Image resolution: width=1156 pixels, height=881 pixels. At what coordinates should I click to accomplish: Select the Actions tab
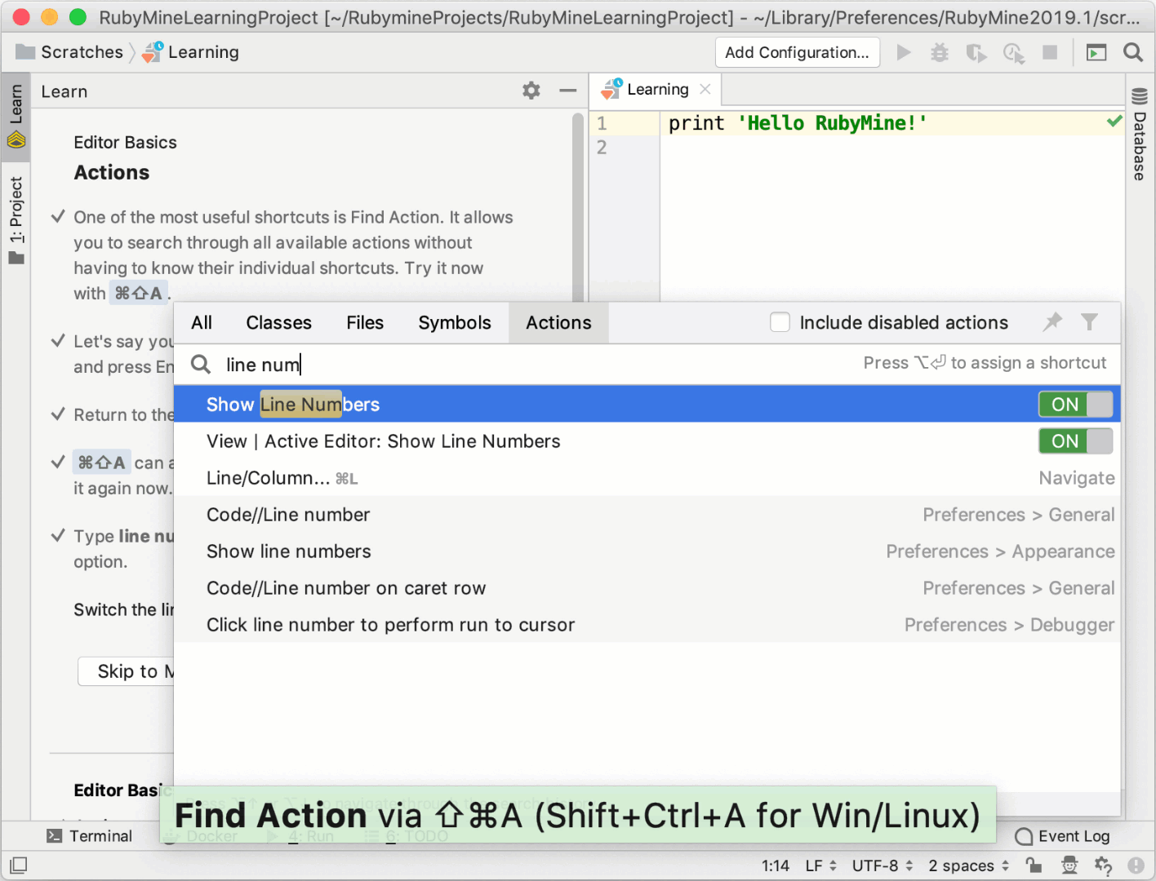558,322
